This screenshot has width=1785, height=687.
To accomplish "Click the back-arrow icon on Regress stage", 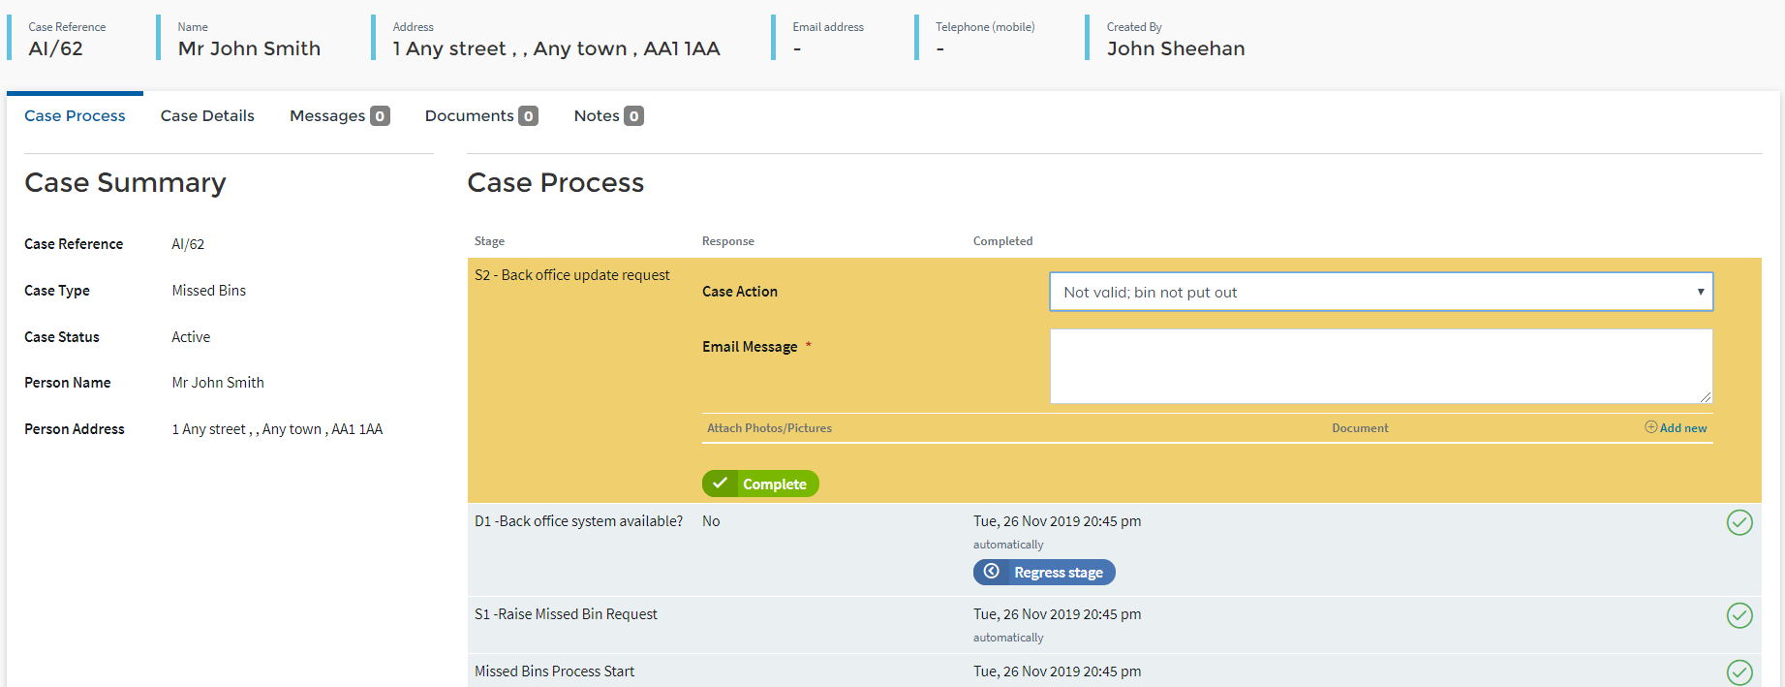I will pos(992,572).
